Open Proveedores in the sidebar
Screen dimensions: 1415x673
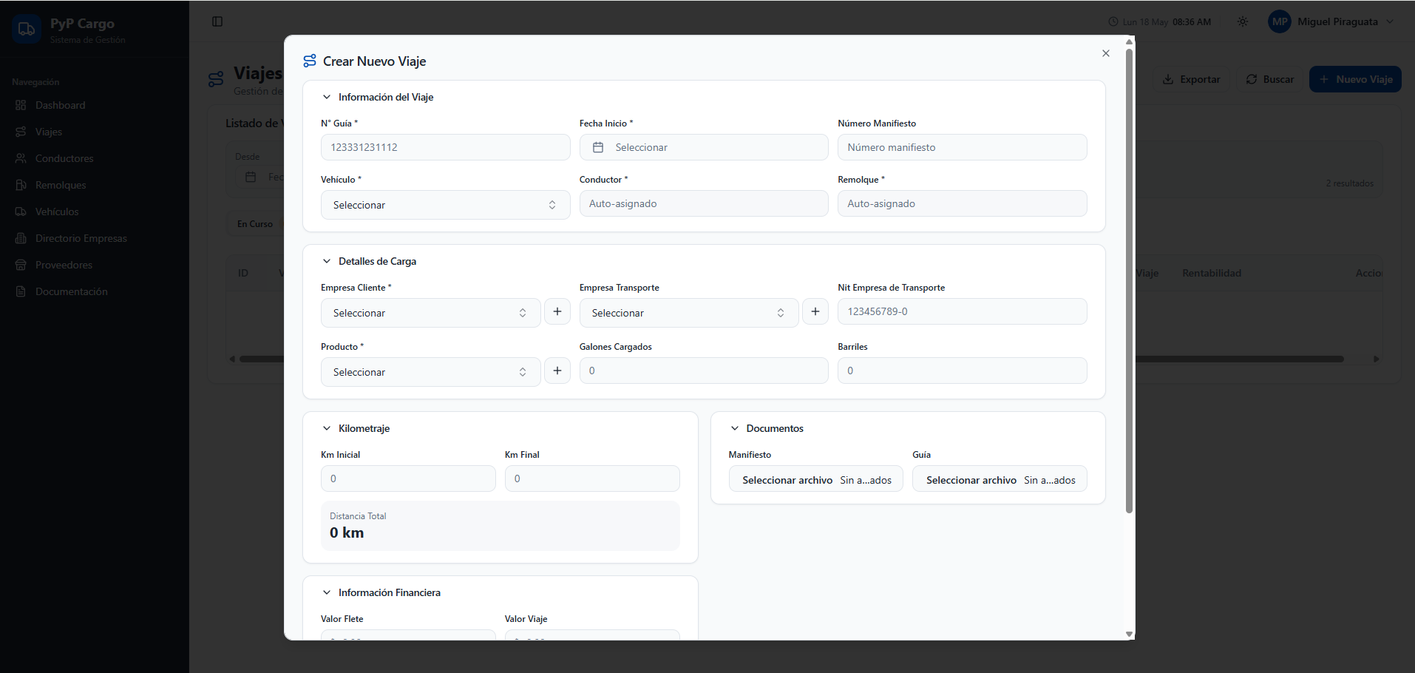[x=95, y=265]
